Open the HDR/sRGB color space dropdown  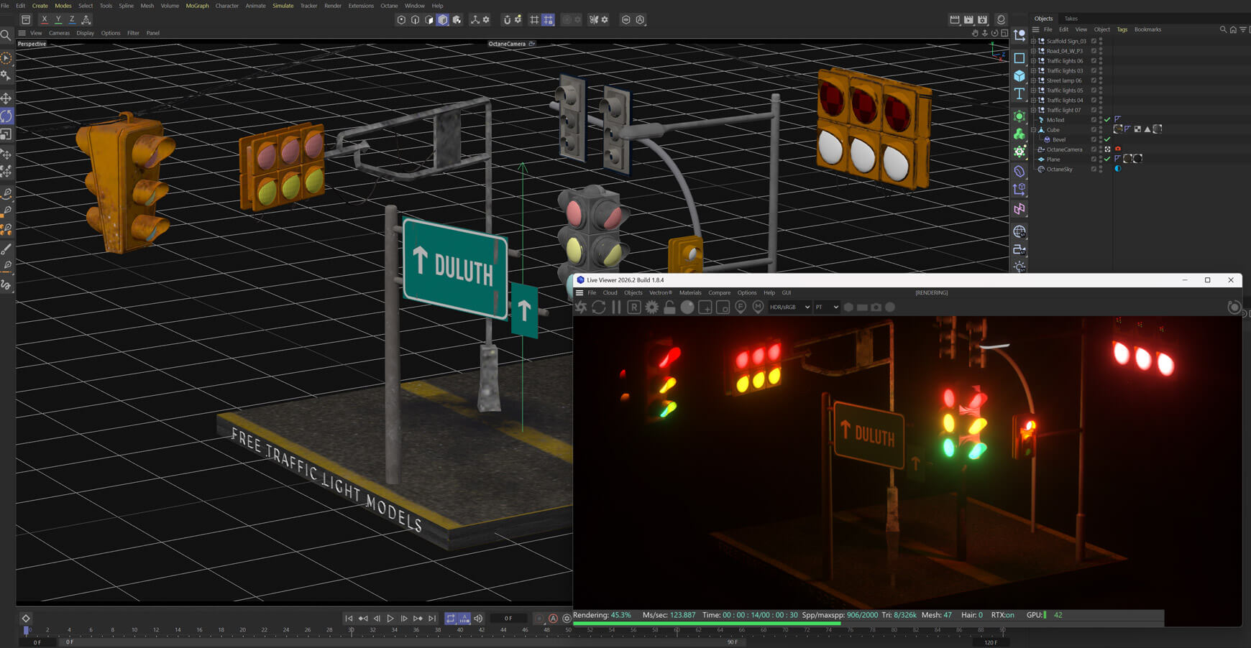[x=789, y=307]
